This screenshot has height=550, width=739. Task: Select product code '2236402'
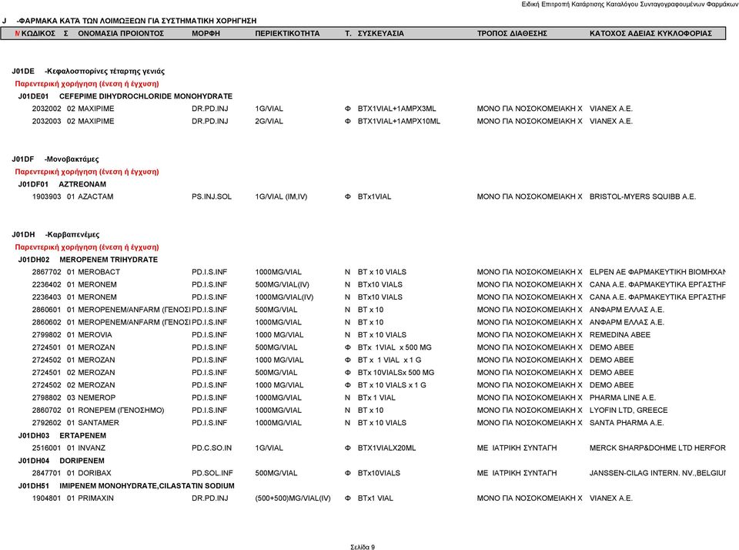(47, 284)
